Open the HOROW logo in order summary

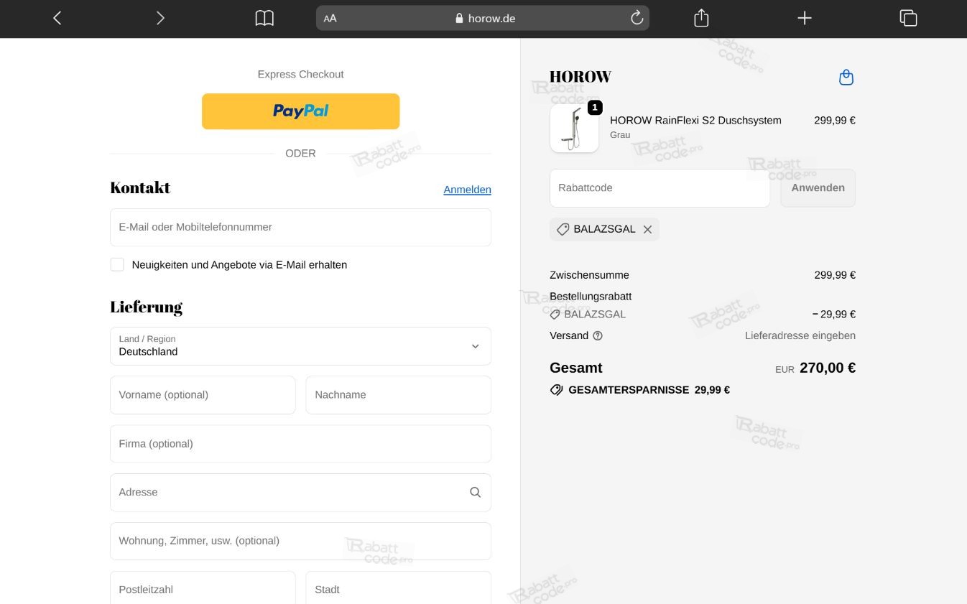(580, 76)
